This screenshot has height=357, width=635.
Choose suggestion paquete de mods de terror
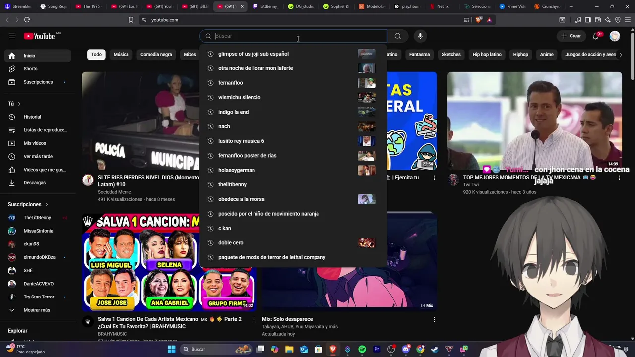coord(293,257)
